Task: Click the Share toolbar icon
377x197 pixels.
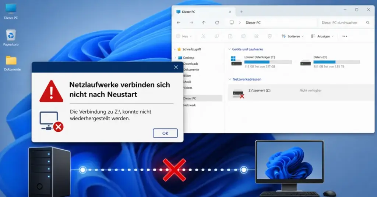Action: click(257, 36)
